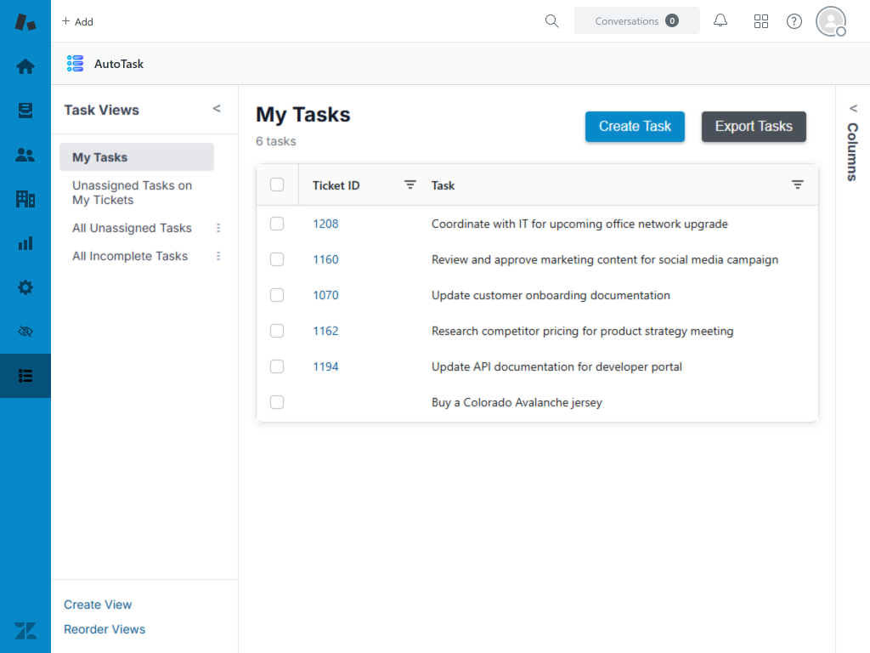Open the user profile avatar
Viewport: 870px width, 653px height.
tap(830, 21)
